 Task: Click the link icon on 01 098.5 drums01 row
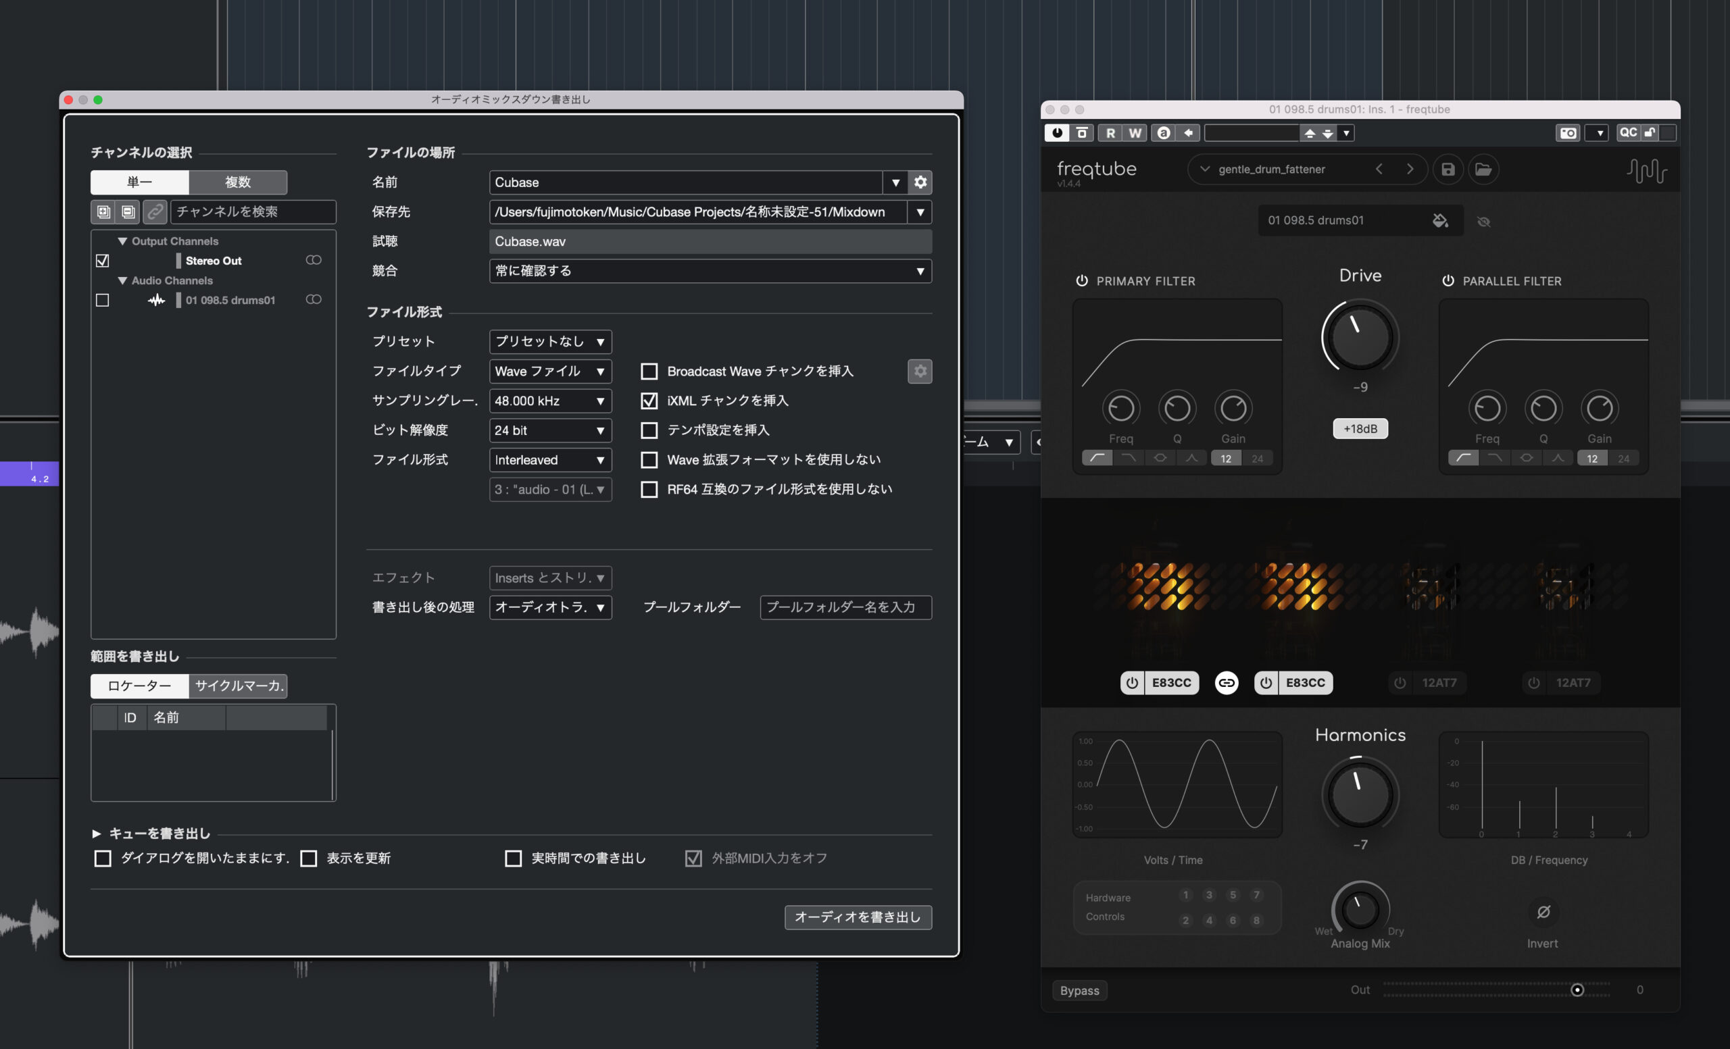tap(314, 300)
